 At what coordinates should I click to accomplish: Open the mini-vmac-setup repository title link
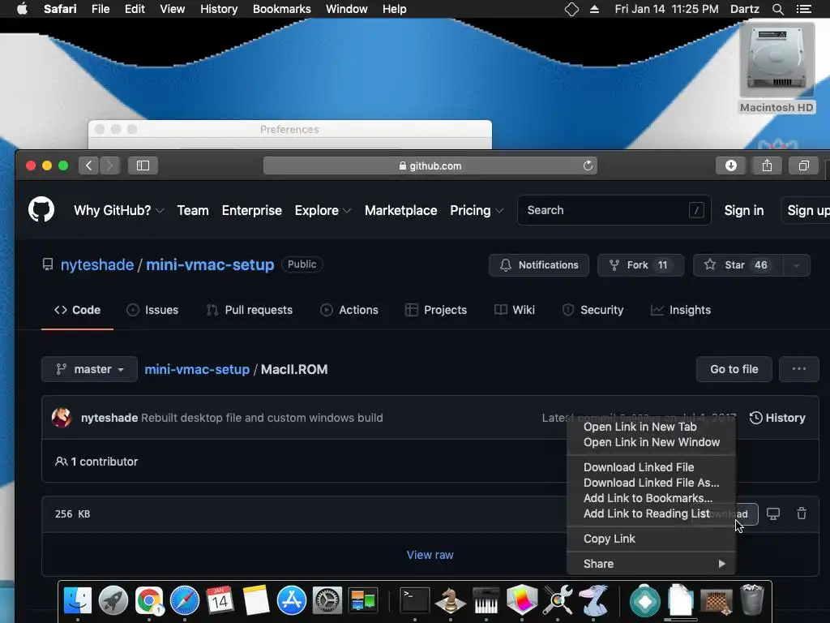coord(210,264)
